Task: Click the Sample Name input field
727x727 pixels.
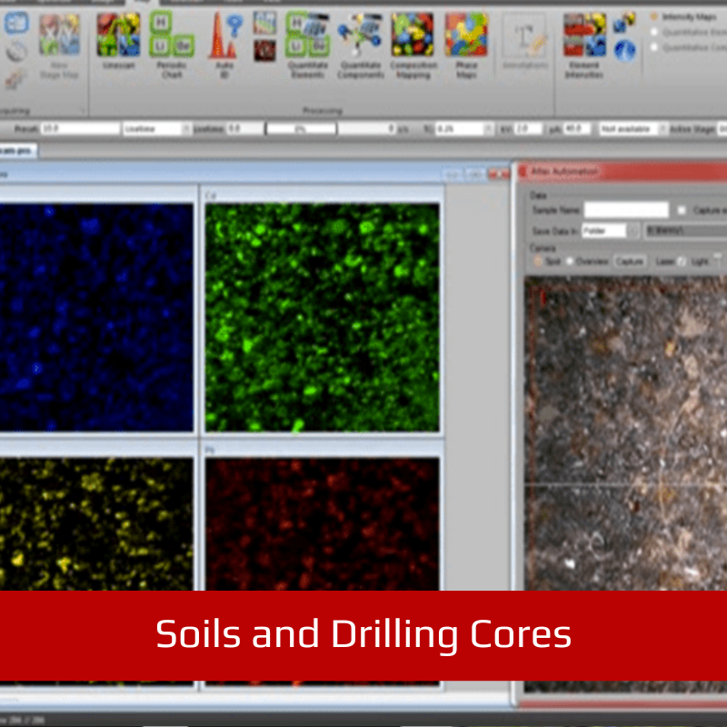Action: pyautogui.click(x=626, y=210)
